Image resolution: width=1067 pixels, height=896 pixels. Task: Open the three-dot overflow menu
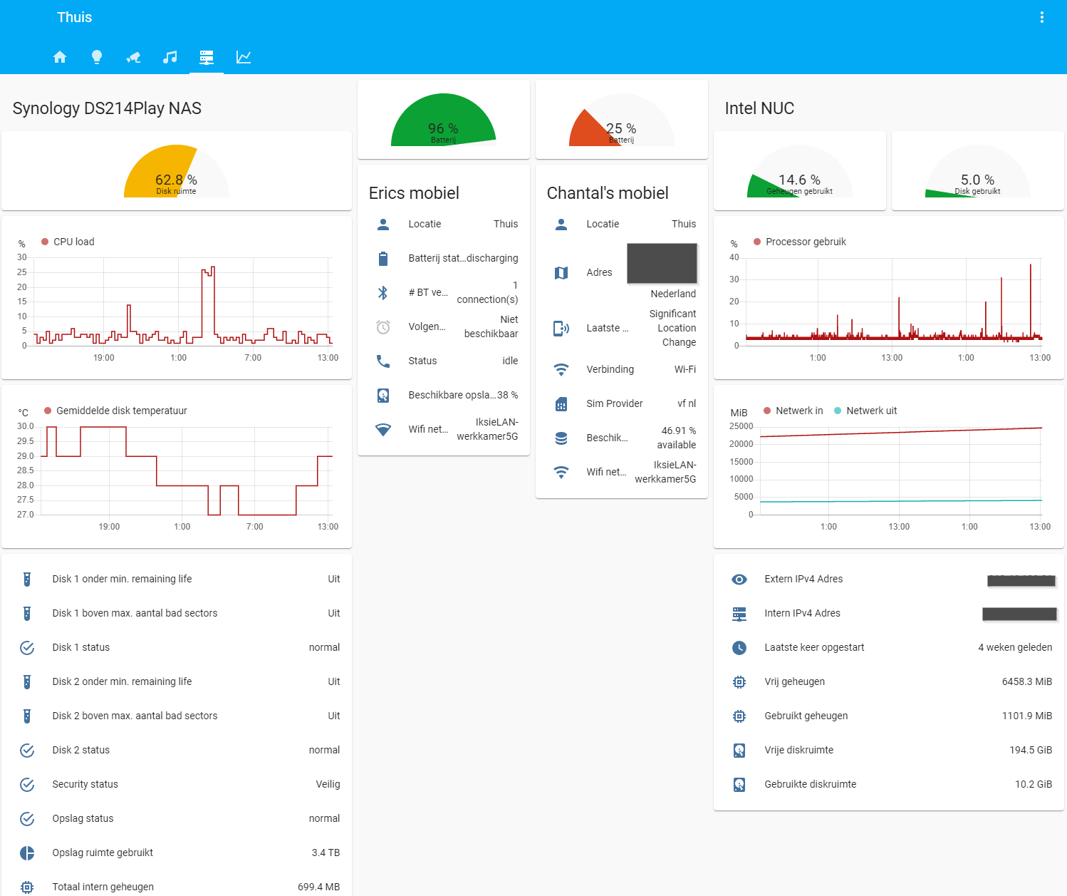[x=1041, y=16]
